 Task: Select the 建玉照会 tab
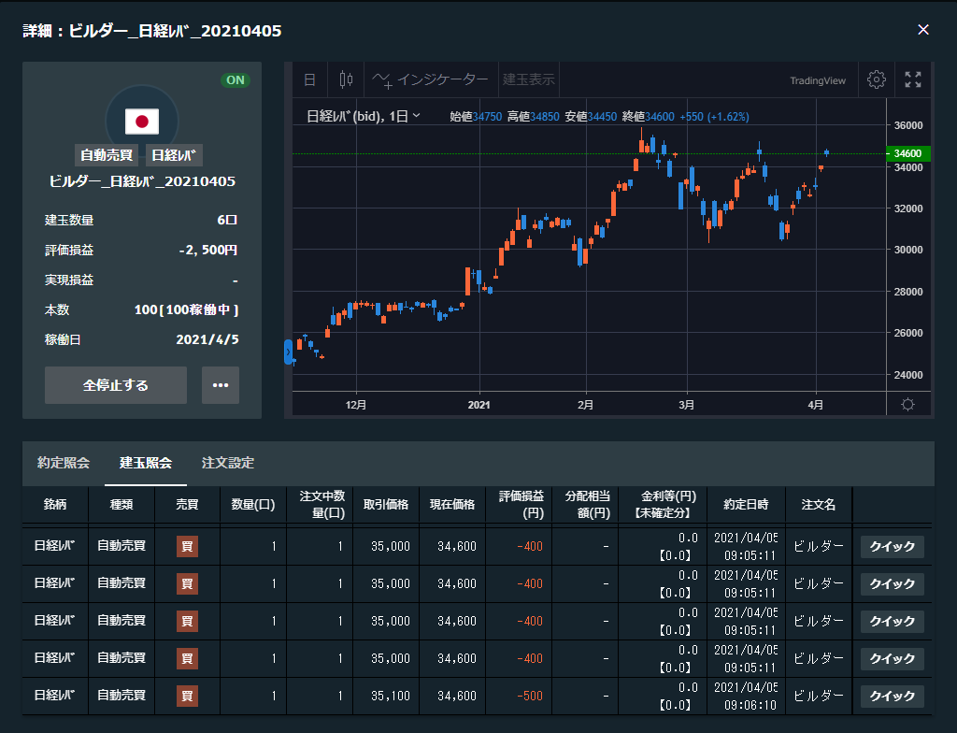click(146, 463)
